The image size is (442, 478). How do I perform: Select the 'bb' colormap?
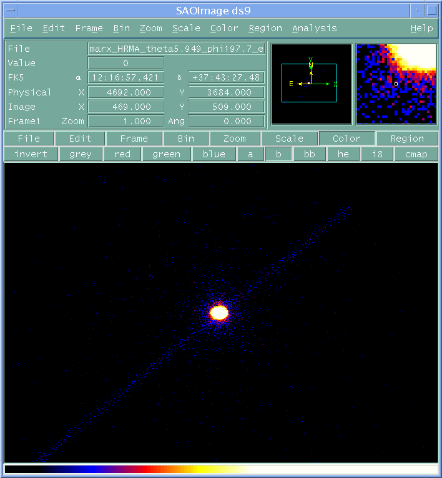pyautogui.click(x=310, y=154)
